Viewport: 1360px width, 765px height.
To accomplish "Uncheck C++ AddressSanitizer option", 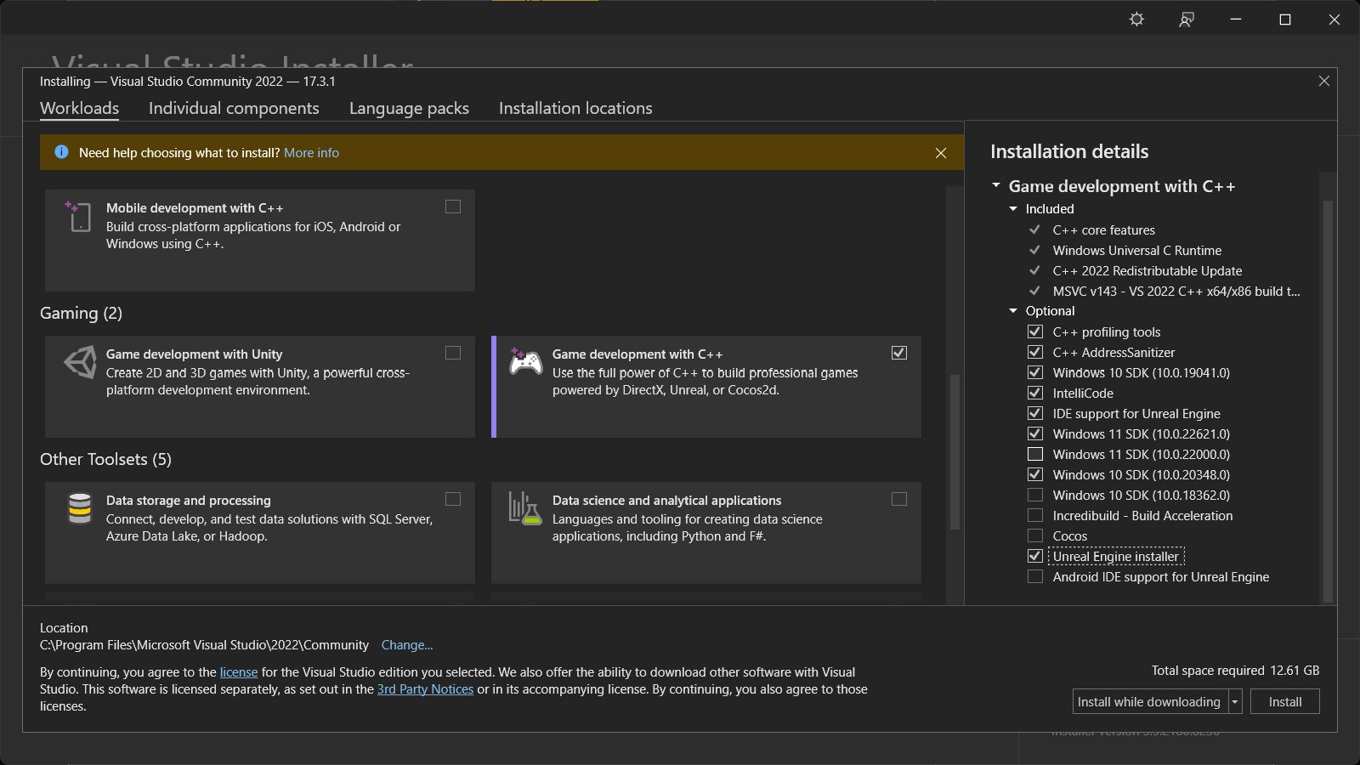I will tap(1035, 352).
